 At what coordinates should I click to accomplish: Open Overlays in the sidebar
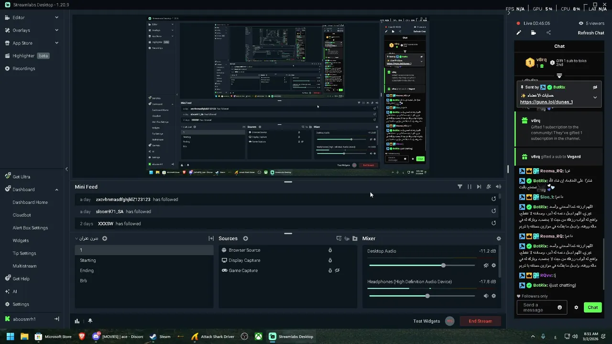21,30
